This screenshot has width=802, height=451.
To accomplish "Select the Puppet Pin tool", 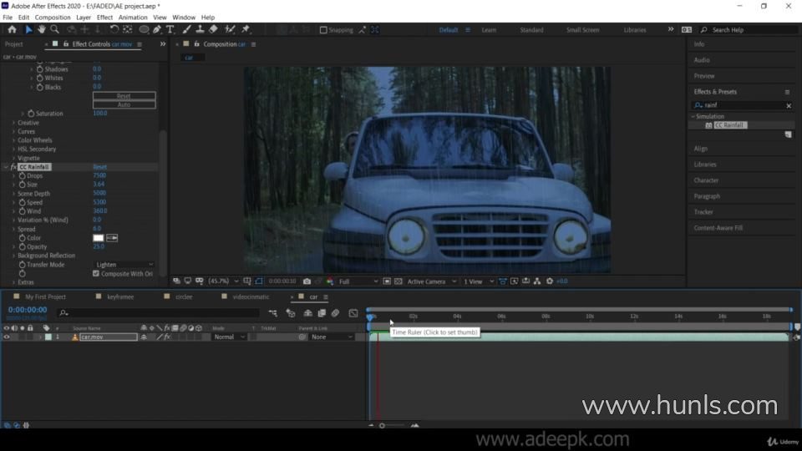I will 246,29.
